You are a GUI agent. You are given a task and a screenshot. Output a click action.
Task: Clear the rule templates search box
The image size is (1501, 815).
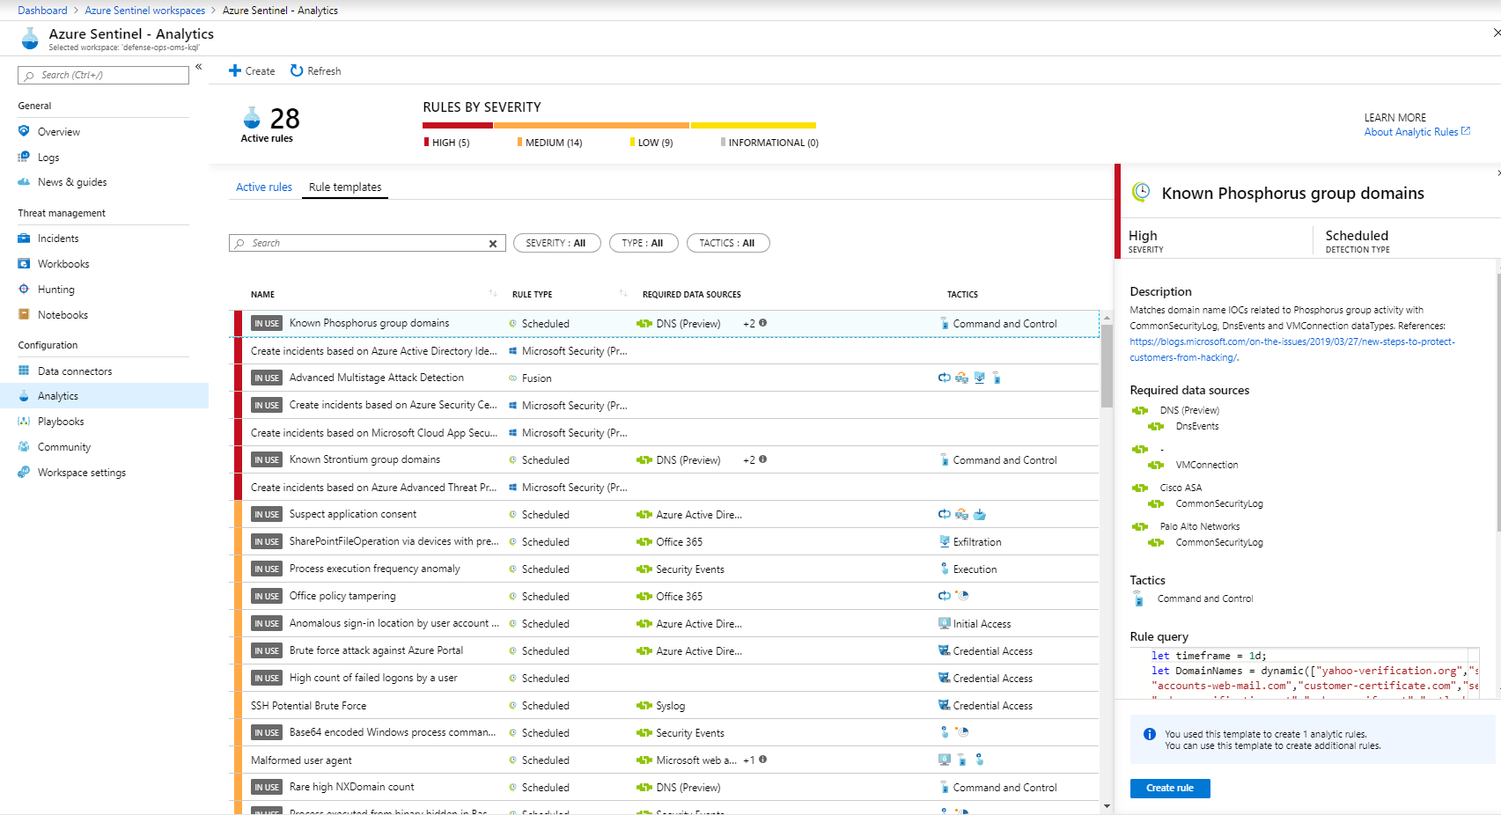tap(493, 244)
